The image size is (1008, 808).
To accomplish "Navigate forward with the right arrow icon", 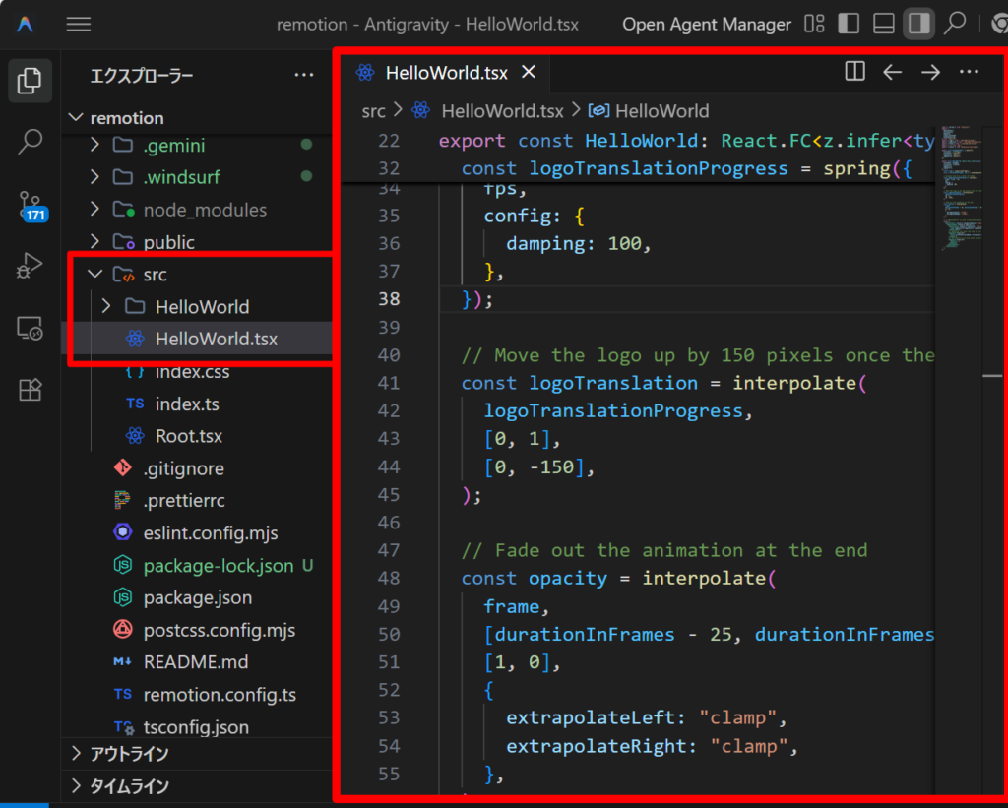I will (930, 72).
